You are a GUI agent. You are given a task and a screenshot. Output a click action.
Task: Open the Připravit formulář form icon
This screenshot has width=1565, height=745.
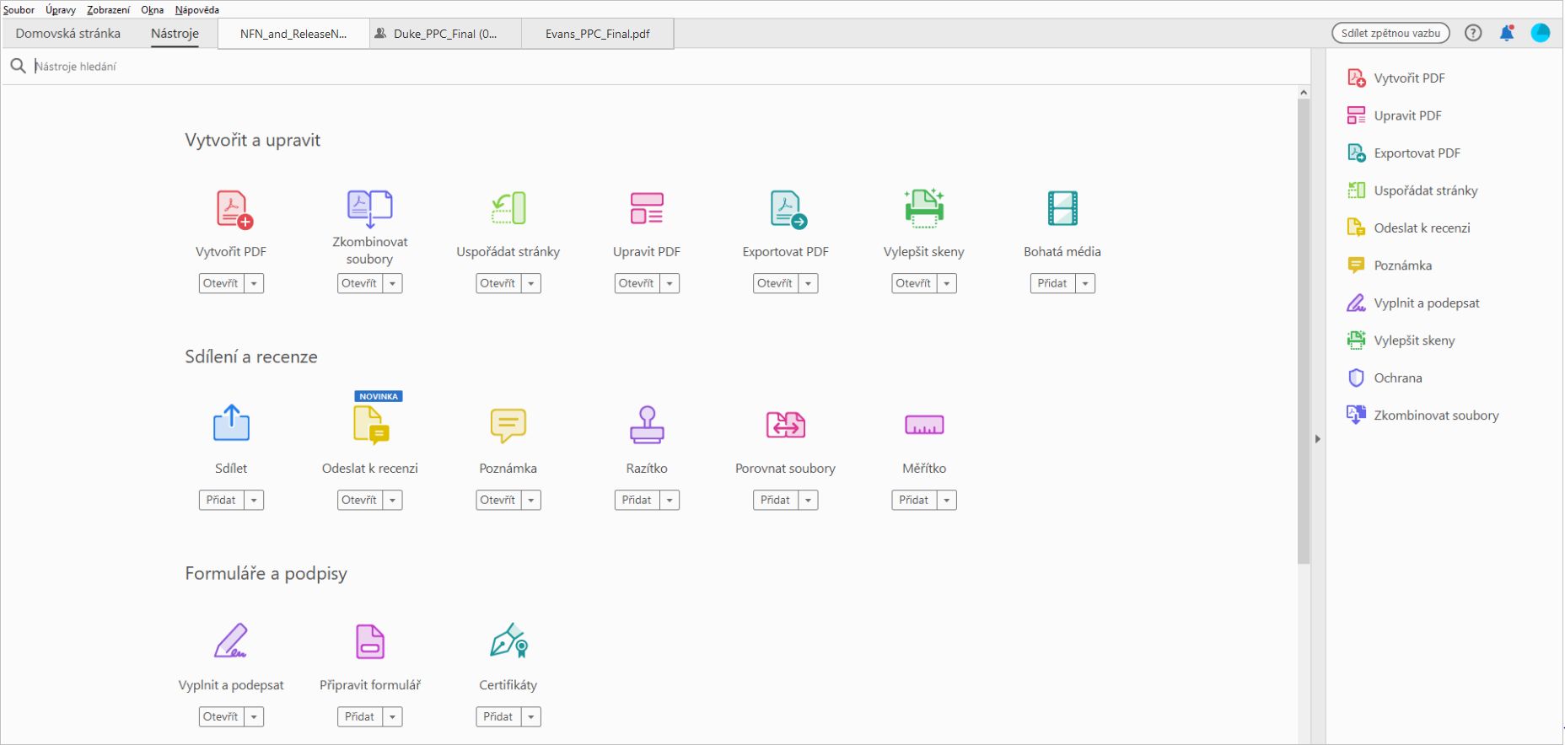click(x=370, y=641)
